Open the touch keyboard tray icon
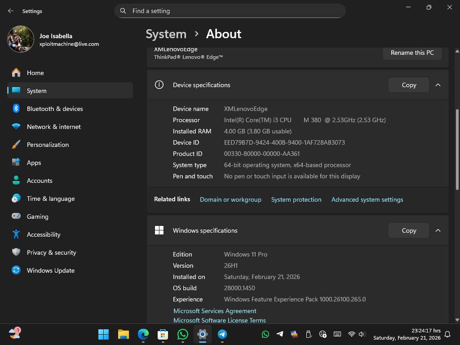 [x=337, y=334]
